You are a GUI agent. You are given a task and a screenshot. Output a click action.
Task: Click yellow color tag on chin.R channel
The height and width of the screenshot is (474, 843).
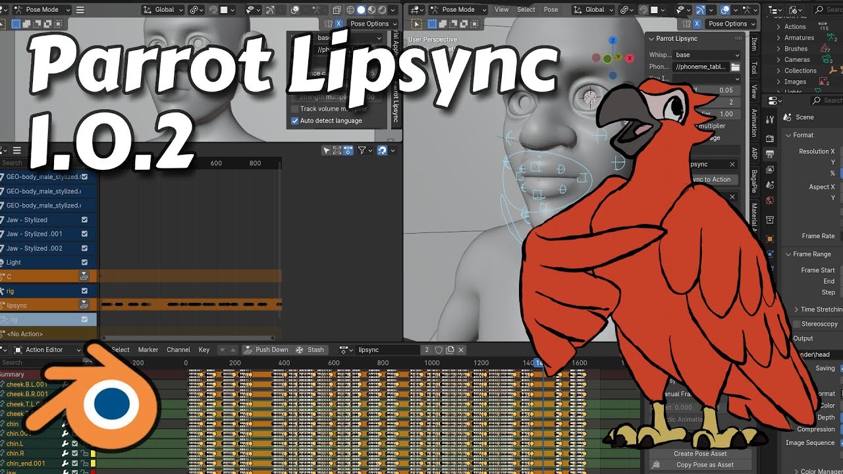[94, 454]
